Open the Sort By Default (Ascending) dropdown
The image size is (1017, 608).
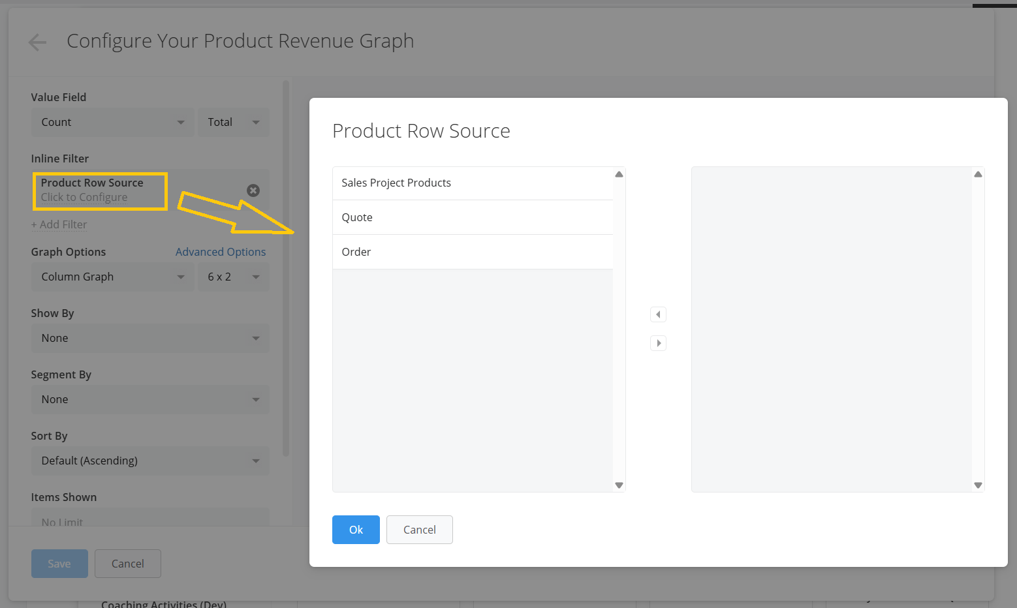tap(150, 461)
